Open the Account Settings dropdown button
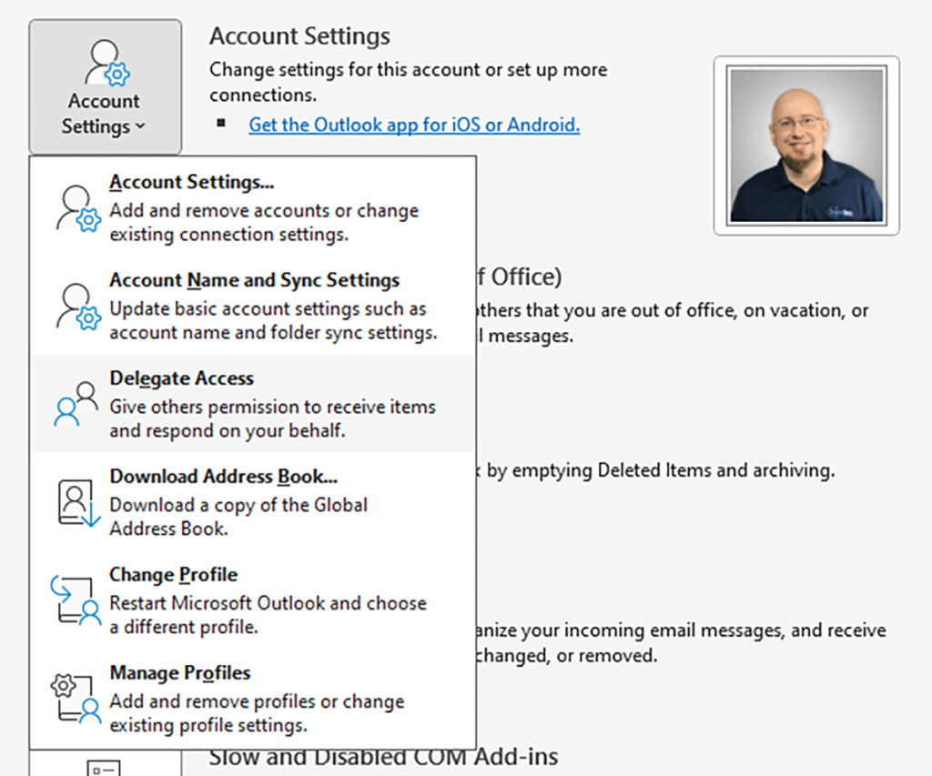Image resolution: width=932 pixels, height=776 pixels. (x=106, y=86)
